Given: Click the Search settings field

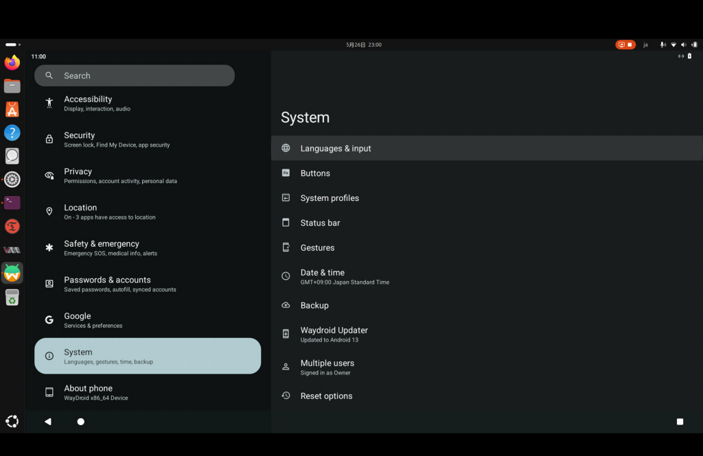Looking at the screenshot, I should [x=135, y=75].
